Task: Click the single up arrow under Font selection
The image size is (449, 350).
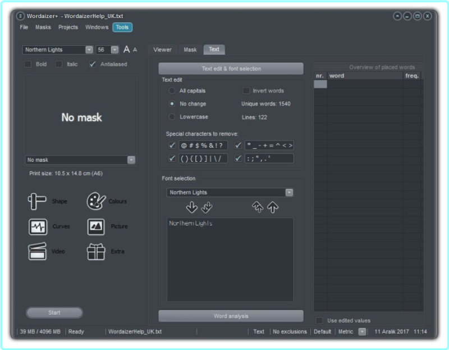Action: (273, 207)
